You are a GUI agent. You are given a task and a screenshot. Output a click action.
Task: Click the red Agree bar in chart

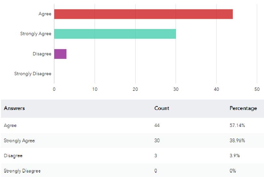143,14
